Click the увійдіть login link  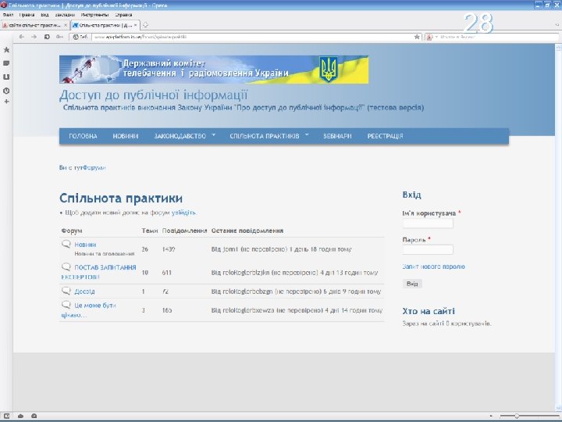pyautogui.click(x=183, y=213)
